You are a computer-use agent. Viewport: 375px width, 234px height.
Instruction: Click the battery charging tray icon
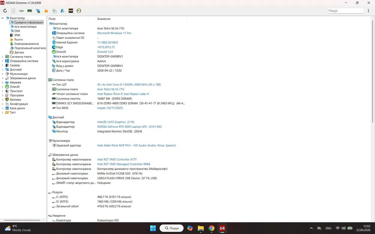pos(349,228)
